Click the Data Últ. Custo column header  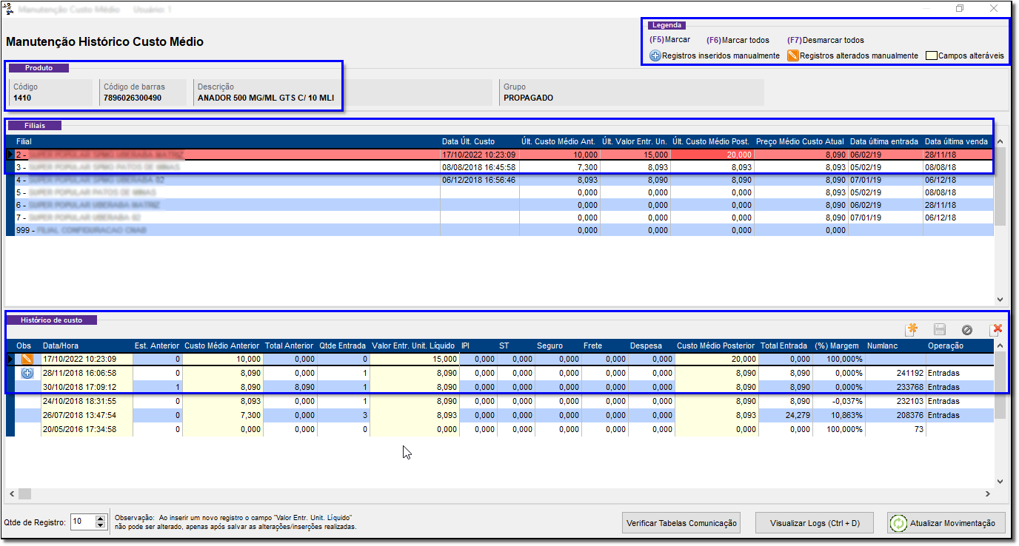(468, 141)
